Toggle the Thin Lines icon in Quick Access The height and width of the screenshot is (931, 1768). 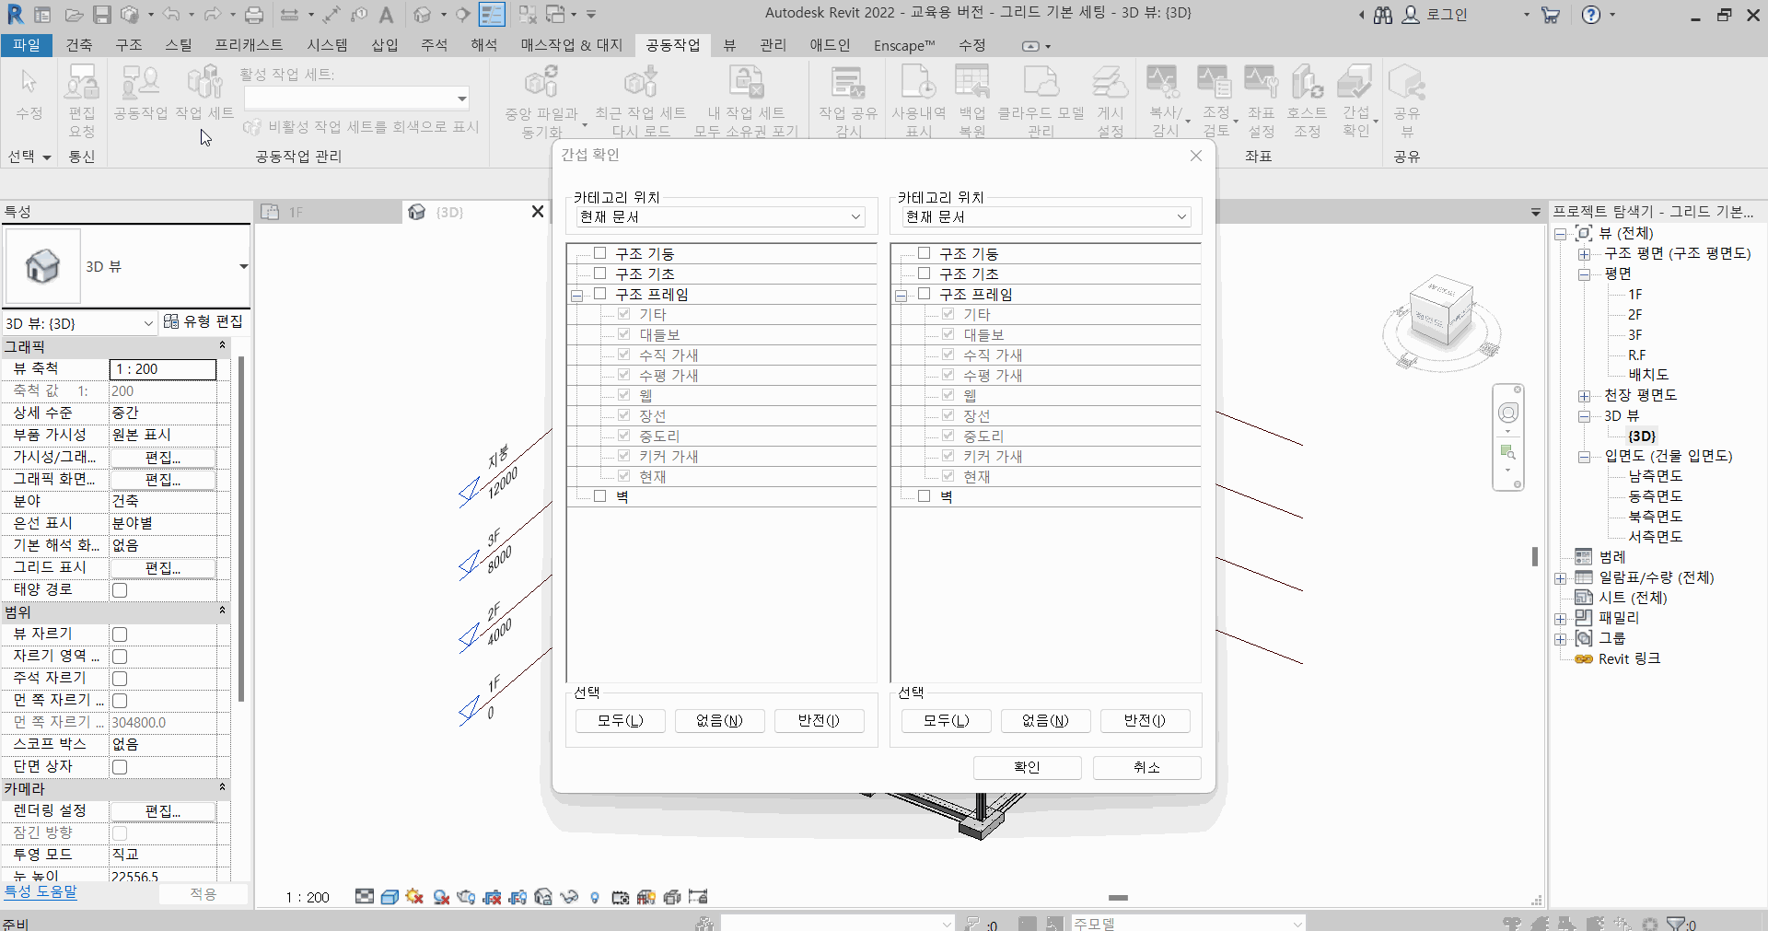pos(493,15)
